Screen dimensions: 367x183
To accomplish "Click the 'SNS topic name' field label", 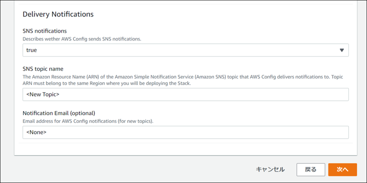I will (x=43, y=69).
